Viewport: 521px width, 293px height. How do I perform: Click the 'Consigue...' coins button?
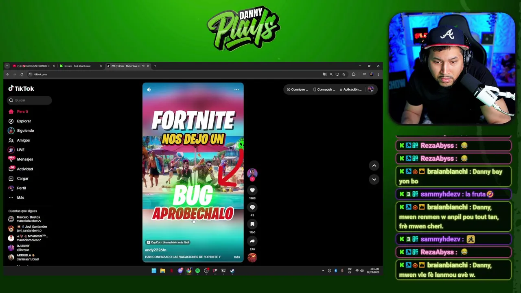(x=297, y=90)
